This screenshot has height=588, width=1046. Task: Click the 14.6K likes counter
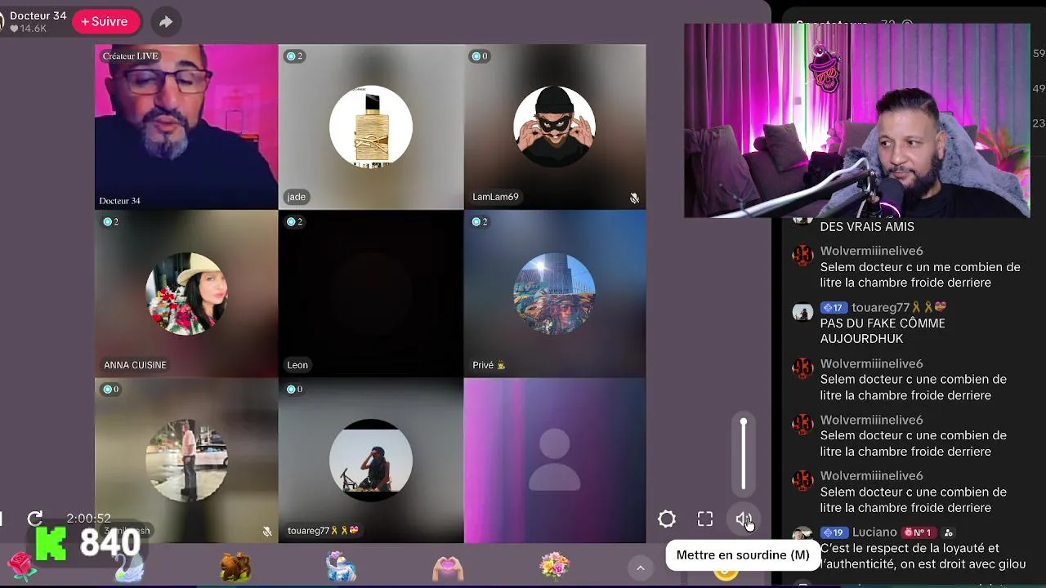28,29
